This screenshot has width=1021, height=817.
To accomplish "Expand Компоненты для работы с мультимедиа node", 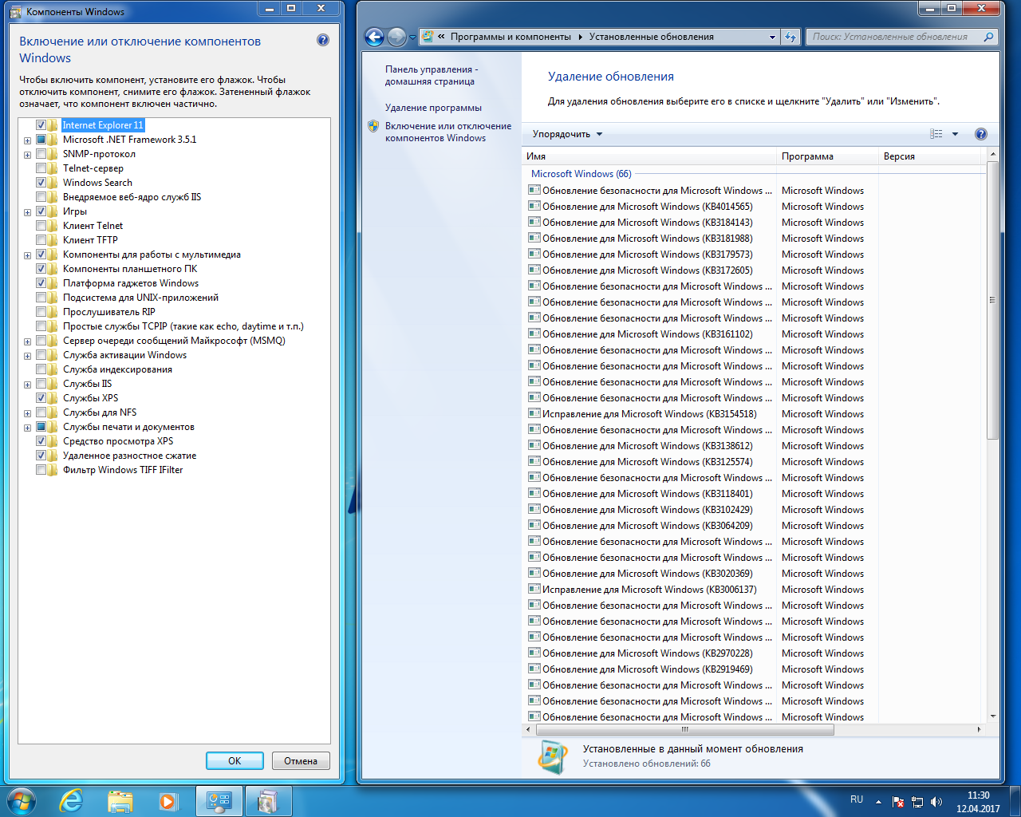I will click(27, 255).
